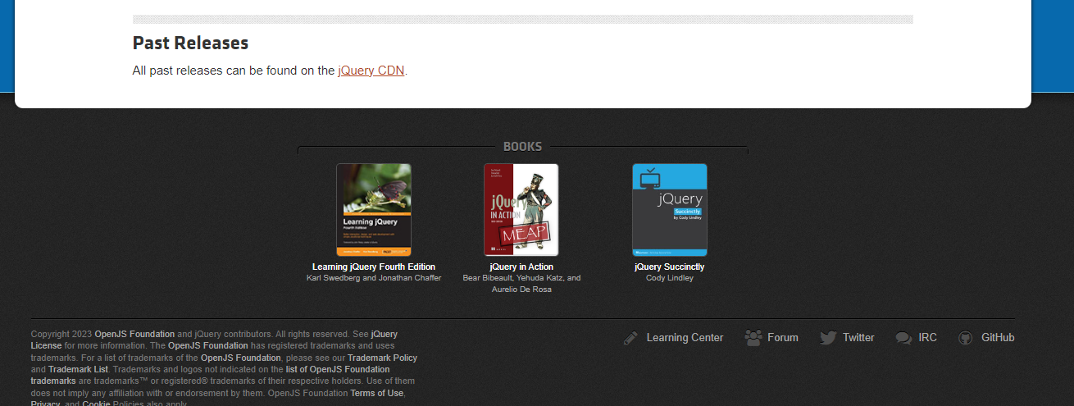Open the Learning Center pencil icon
The image size is (1074, 406).
click(x=630, y=338)
